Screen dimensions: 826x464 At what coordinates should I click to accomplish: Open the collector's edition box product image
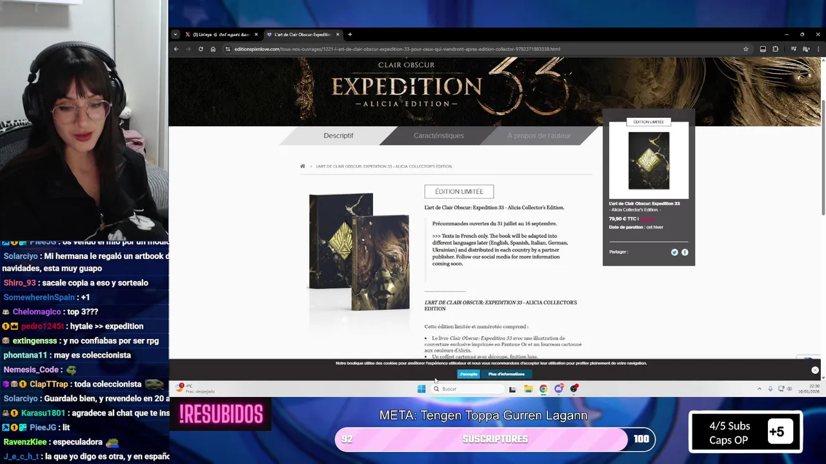359,252
